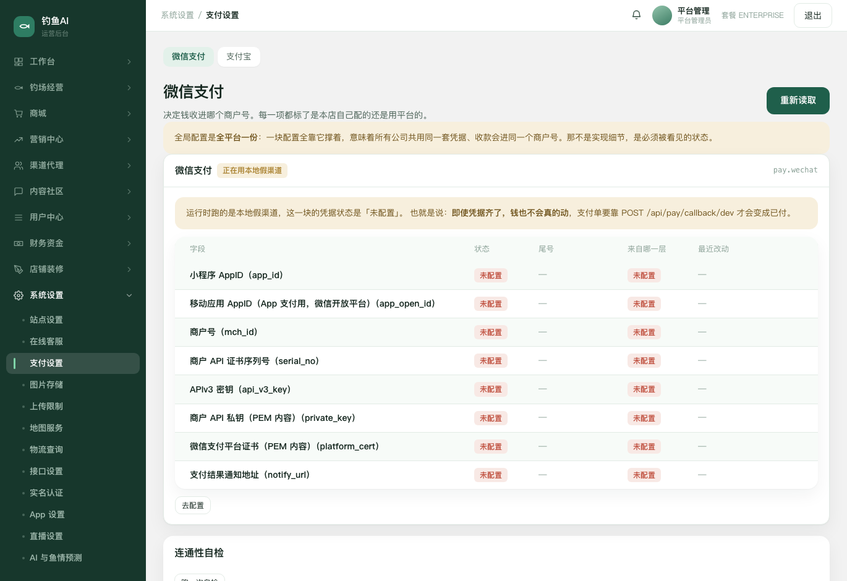The image size is (847, 581).
Task: Click the 店铺装修 paint icon
Action: [x=19, y=269]
